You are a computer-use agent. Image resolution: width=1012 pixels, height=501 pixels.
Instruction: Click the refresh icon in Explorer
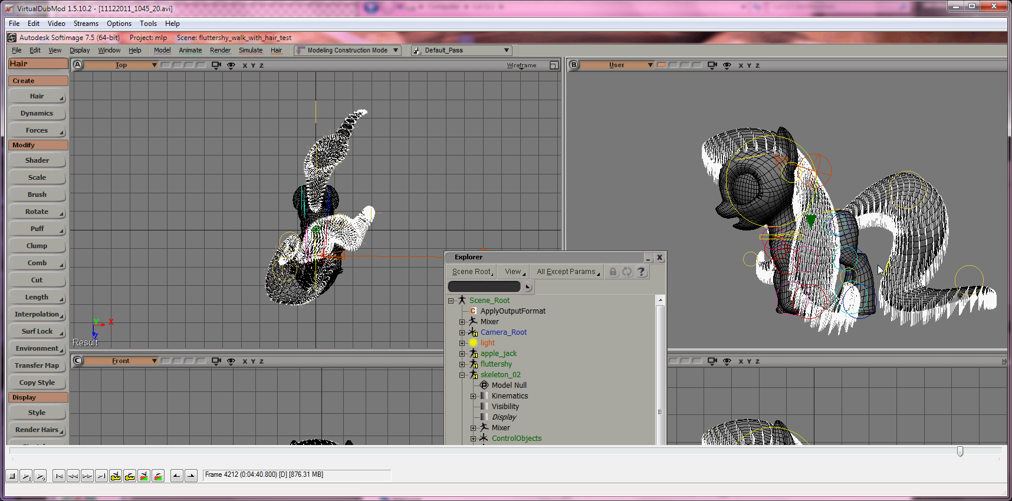click(x=627, y=272)
